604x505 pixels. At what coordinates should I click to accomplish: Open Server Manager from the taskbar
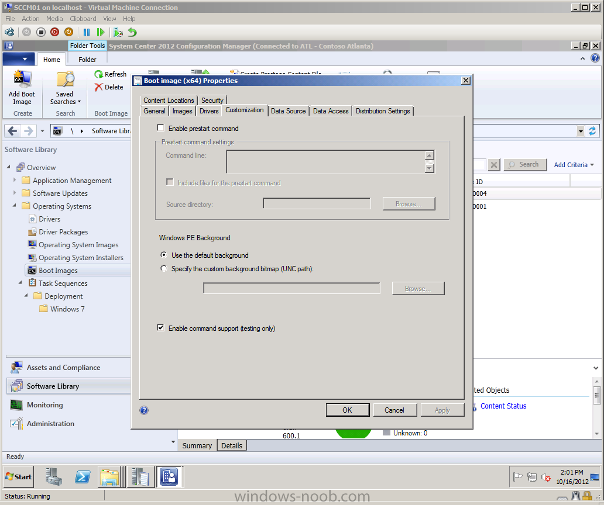tap(53, 476)
